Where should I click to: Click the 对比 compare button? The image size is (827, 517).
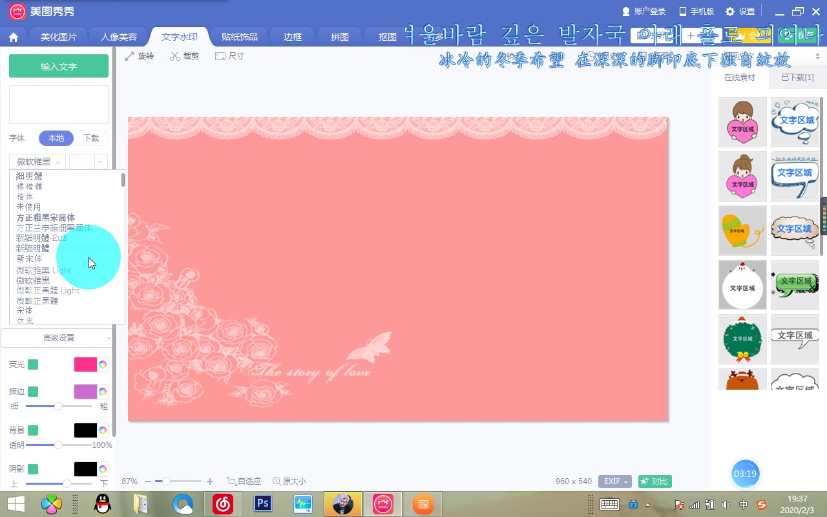655,481
